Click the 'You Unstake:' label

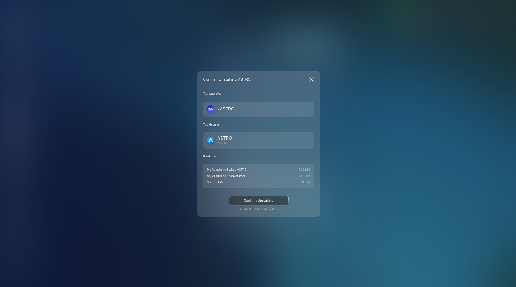[x=212, y=94]
